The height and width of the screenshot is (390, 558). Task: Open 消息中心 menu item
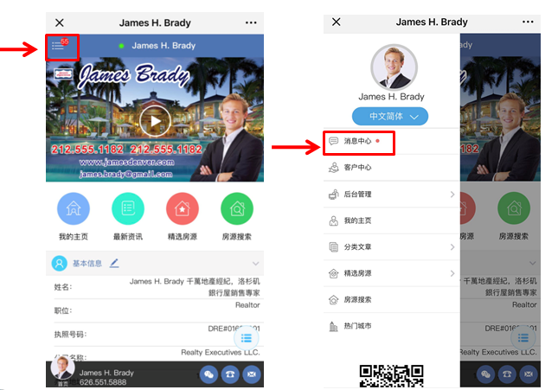391,141
